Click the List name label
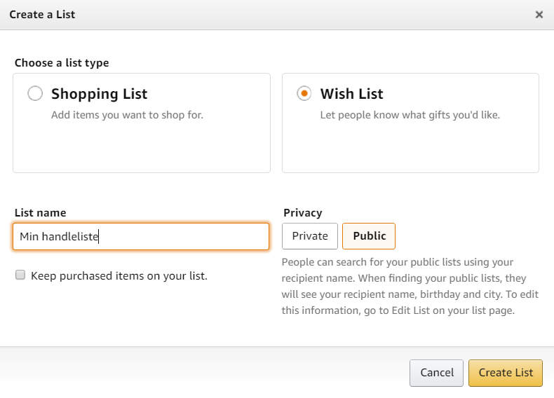The width and height of the screenshot is (554, 398). tap(40, 213)
